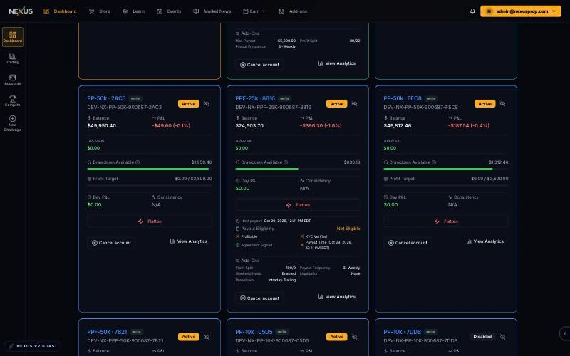Toggle visibility of PP-10k 7DDB account
The image size is (570, 356).
[x=502, y=337]
